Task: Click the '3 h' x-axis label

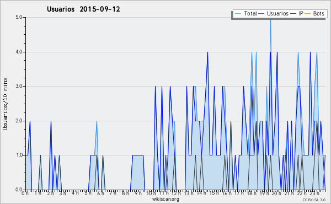Action: (62, 194)
